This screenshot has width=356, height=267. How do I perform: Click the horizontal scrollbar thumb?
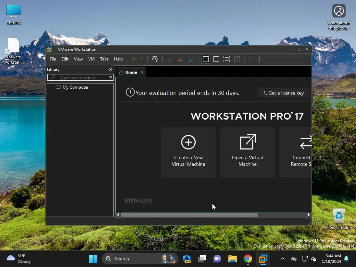(189, 215)
